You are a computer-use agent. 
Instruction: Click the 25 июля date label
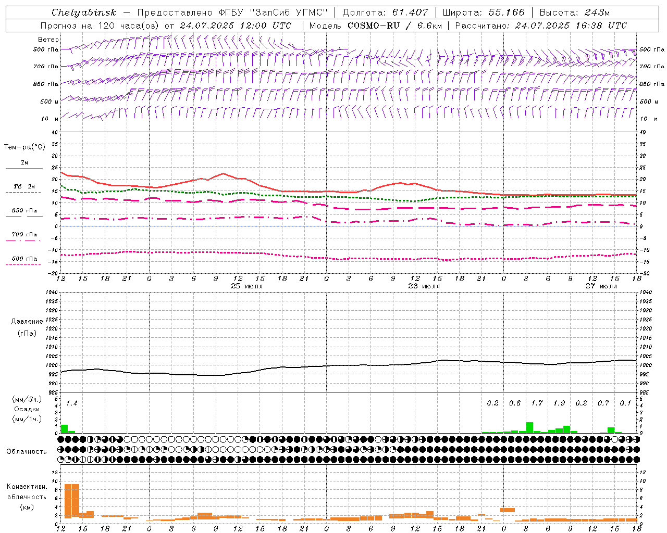pyautogui.click(x=247, y=286)
